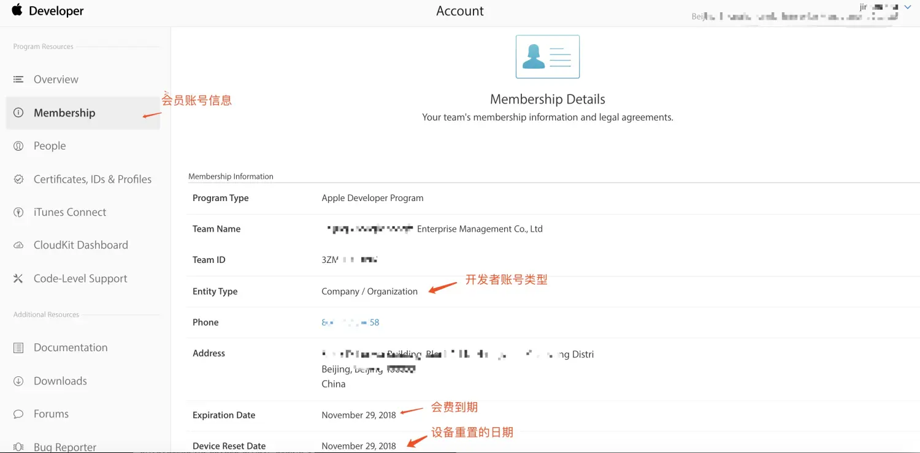
Task: Click the Device Reset Date value
Action: [359, 446]
